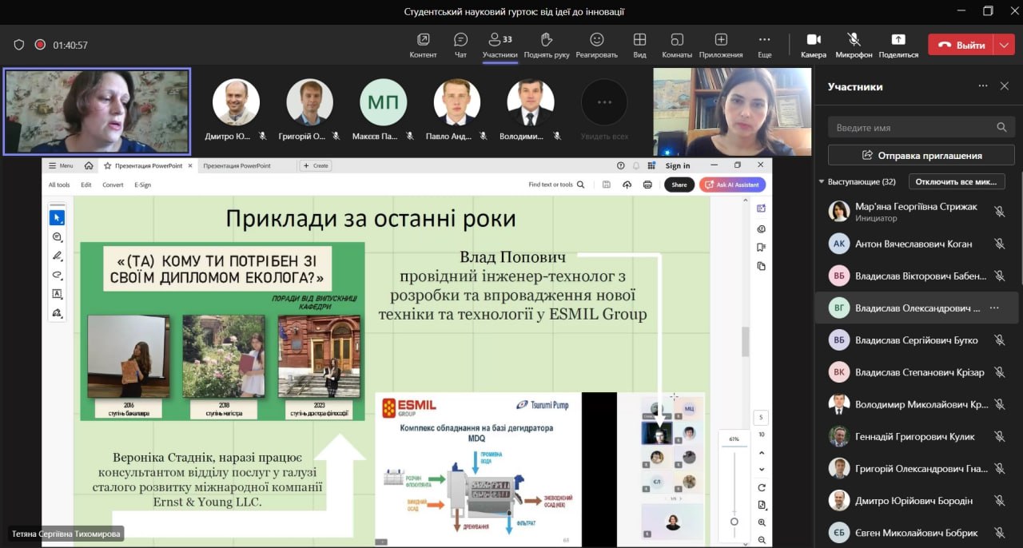Click the Content icon in meeting toolbar

tap(423, 40)
